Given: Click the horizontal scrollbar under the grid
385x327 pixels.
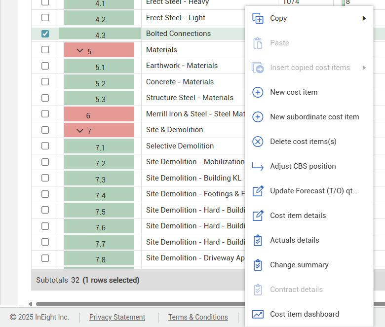Looking at the screenshot, I should tap(138, 304).
